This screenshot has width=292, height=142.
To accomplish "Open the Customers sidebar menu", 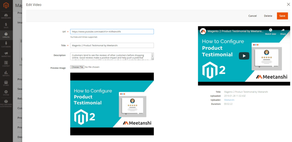I will click(x=6, y=45).
